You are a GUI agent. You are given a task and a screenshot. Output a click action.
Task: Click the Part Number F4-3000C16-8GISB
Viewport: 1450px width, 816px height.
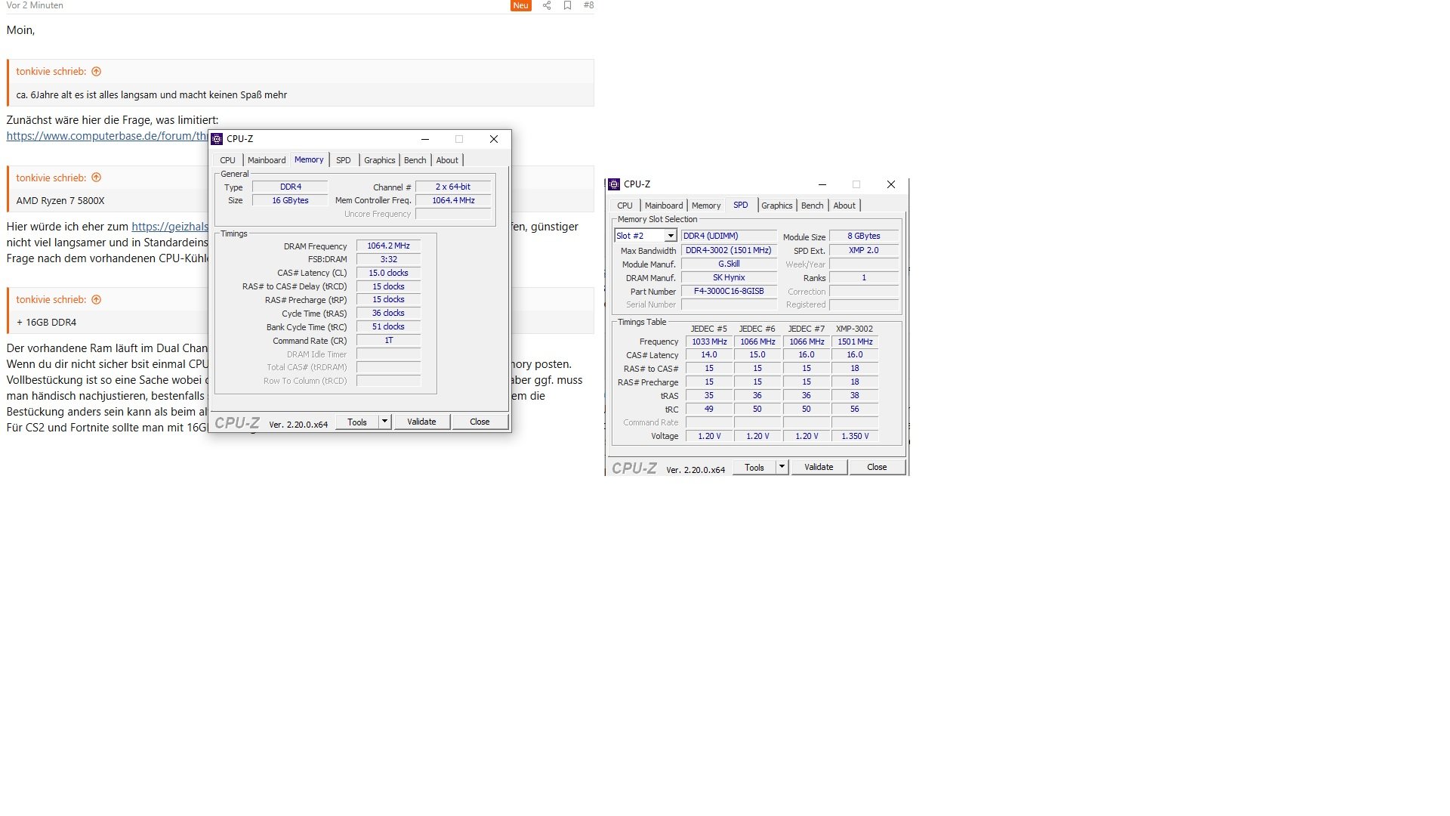[x=729, y=291]
